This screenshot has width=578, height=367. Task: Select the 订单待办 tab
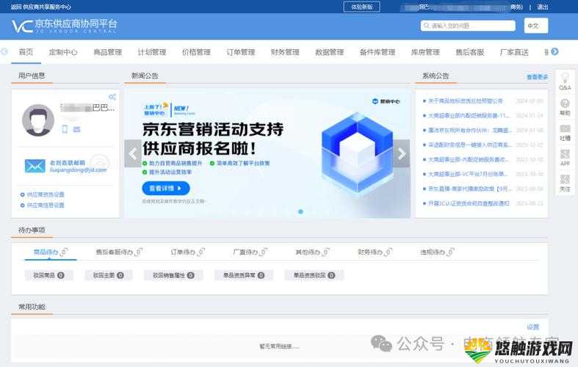pyautogui.click(x=187, y=252)
